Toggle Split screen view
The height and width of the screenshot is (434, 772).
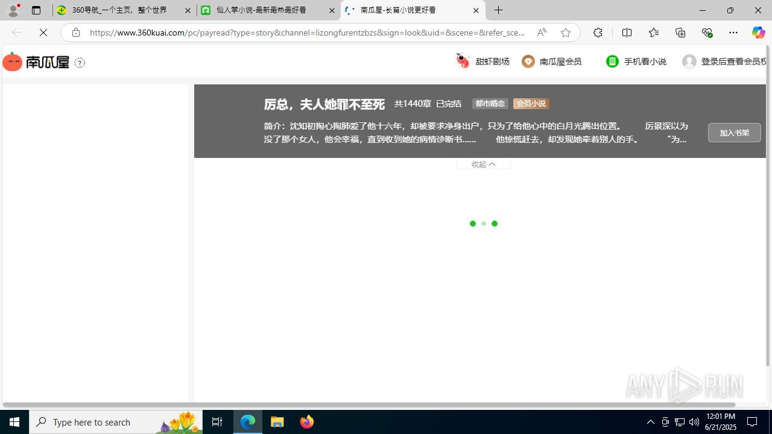pyautogui.click(x=627, y=33)
